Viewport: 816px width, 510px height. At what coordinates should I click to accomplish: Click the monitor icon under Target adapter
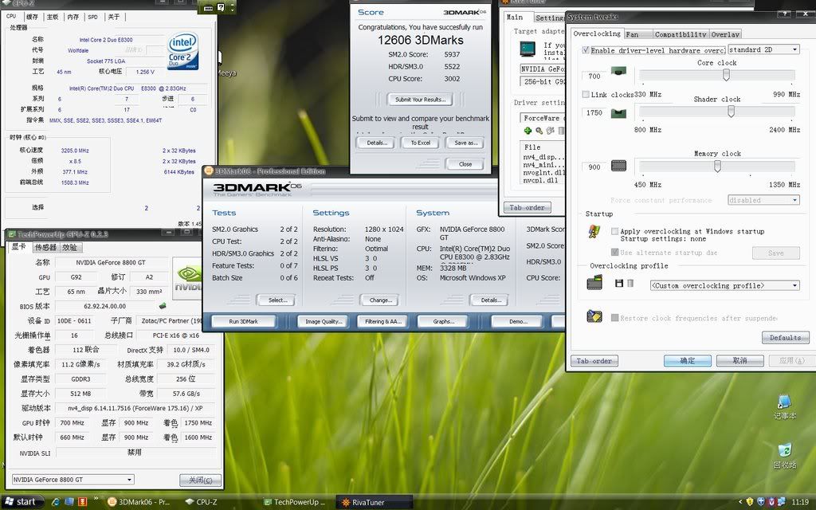pyautogui.click(x=528, y=49)
